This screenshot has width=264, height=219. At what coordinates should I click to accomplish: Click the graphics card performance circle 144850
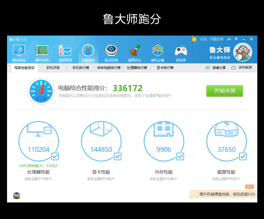[x=101, y=141]
